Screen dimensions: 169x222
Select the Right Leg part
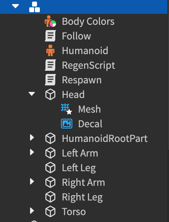click(82, 197)
